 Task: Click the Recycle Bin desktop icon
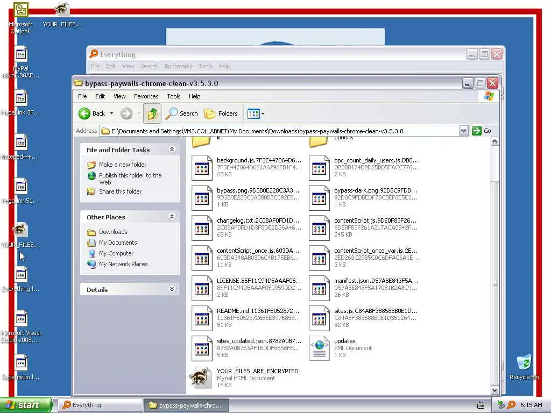pyautogui.click(x=524, y=362)
